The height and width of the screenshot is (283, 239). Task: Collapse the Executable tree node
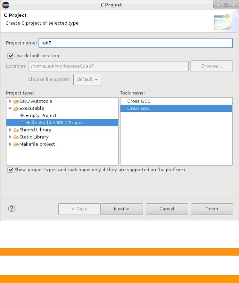tap(10, 108)
